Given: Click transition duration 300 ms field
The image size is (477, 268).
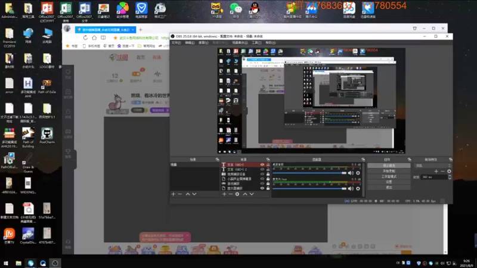Looking at the screenshot, I should coord(434,177).
